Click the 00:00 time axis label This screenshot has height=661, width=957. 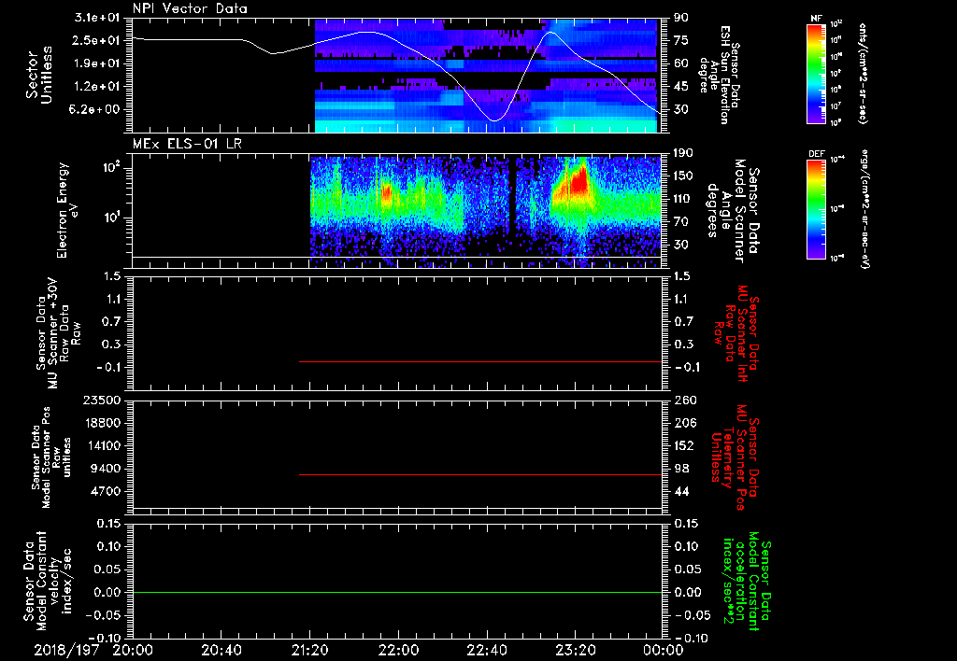[664, 651]
